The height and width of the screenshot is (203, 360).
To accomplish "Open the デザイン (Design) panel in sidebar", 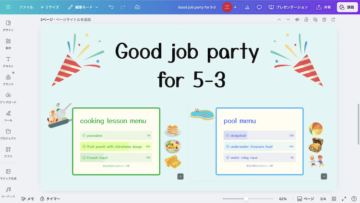I will pos(8,26).
